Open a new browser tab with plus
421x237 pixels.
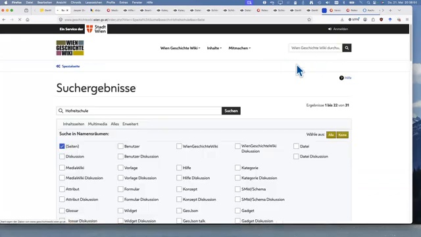[x=390, y=11]
